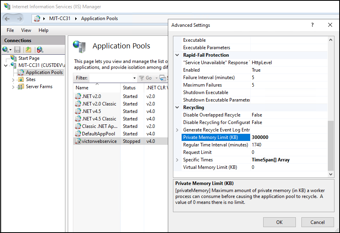Click the folder icon in Connections toolbar
Screen dimensions: 340x233
[x=29, y=49]
